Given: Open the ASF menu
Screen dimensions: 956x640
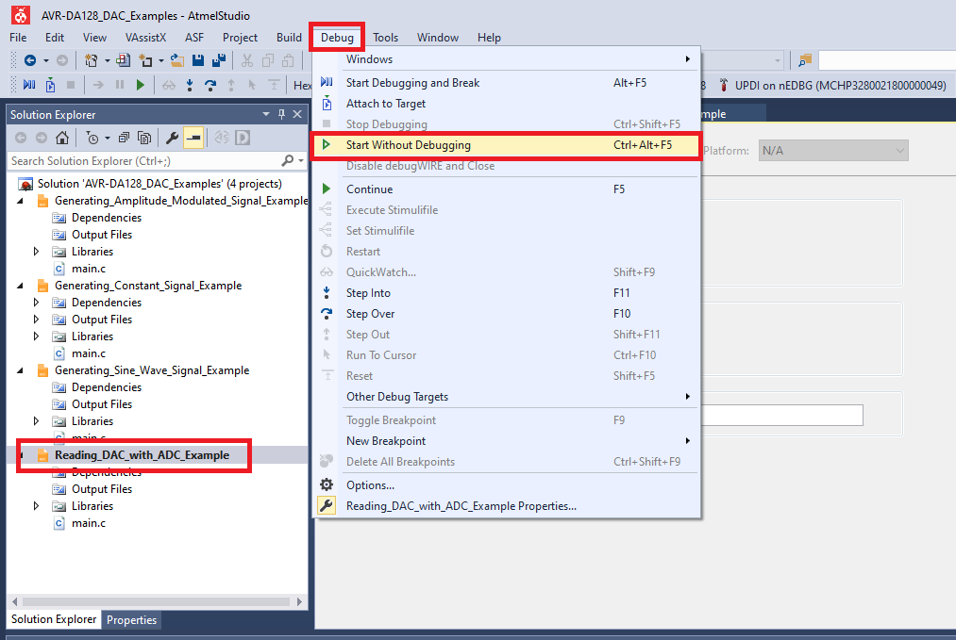Looking at the screenshot, I should pos(193,37).
